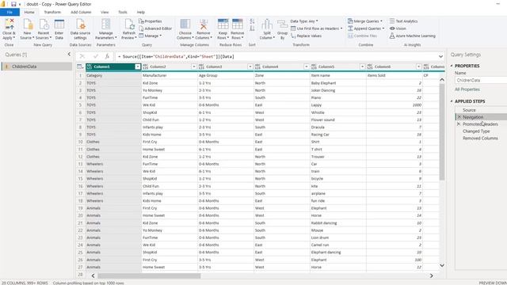
Task: Click the Remove Rows icon
Action: pyautogui.click(x=238, y=25)
